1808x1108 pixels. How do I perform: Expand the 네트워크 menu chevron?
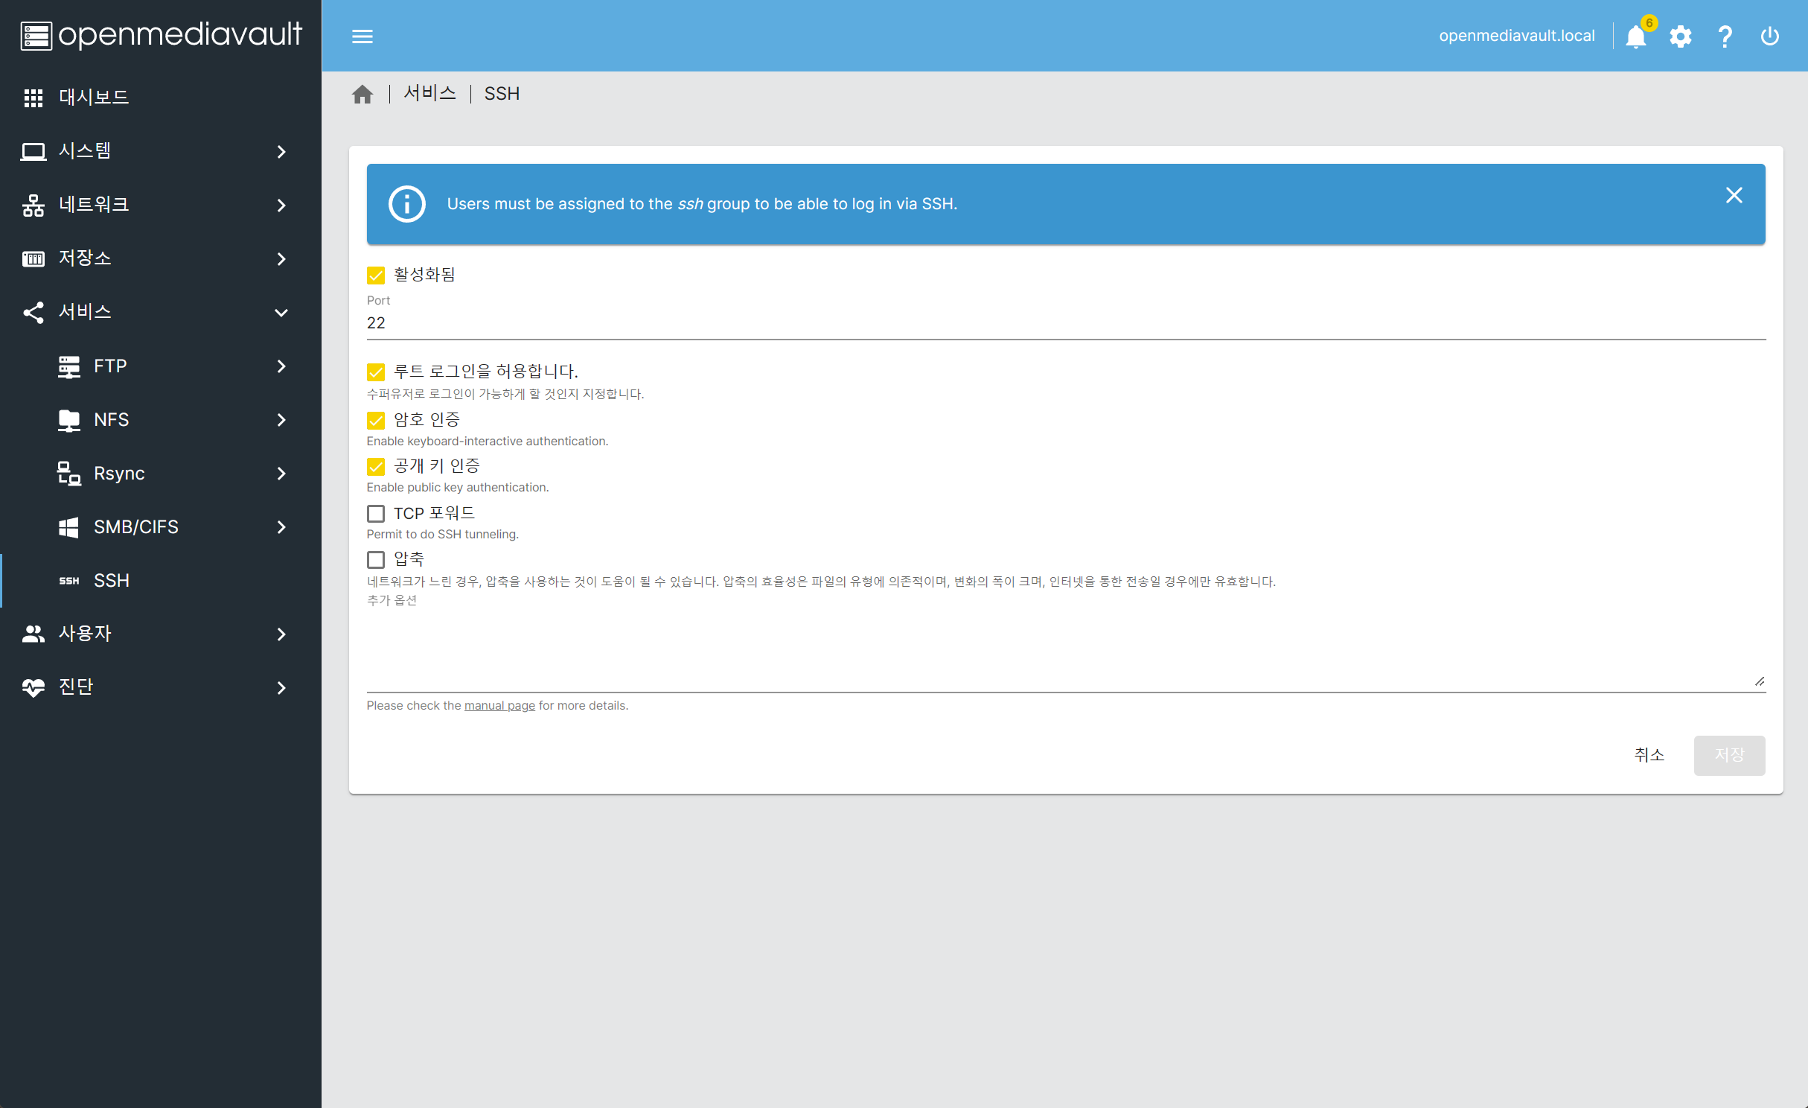(281, 205)
